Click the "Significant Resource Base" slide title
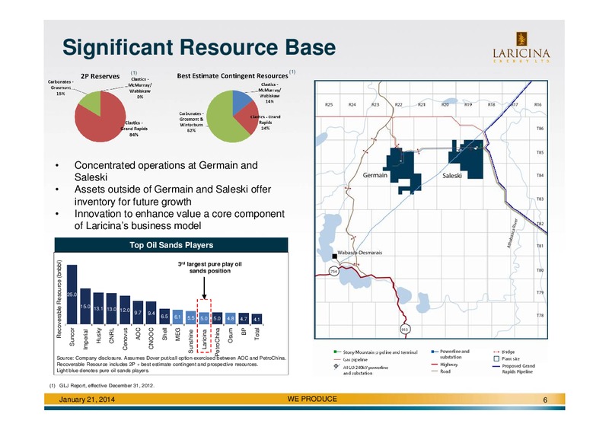The image size is (609, 430). (199, 47)
